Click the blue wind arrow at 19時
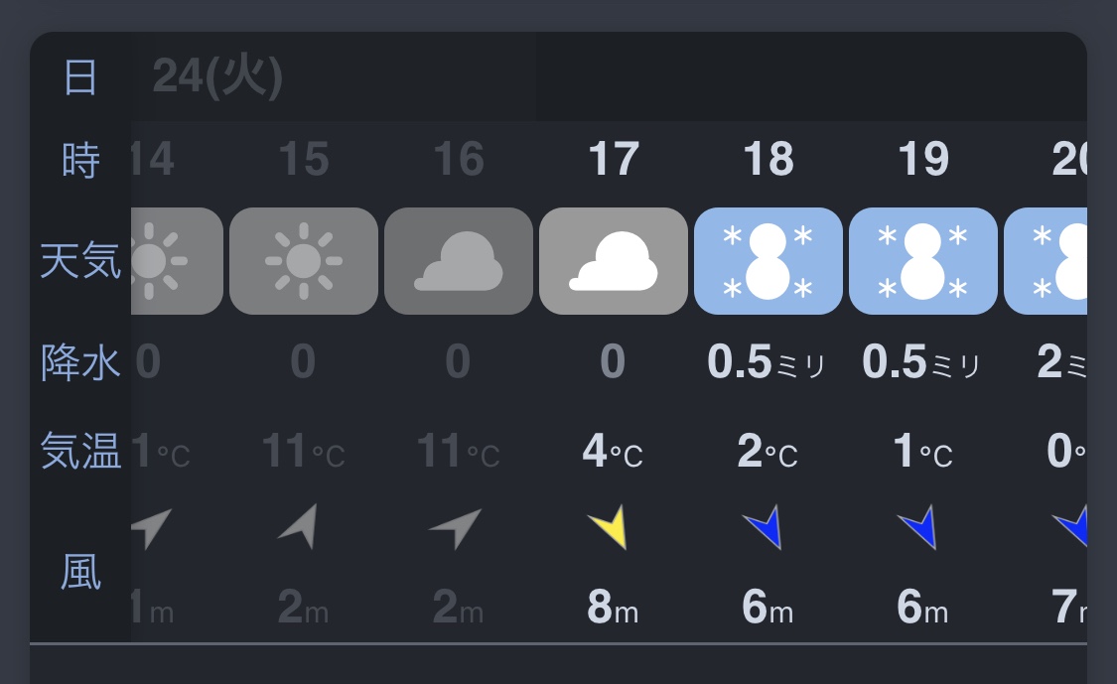Image resolution: width=1117 pixels, height=684 pixels. point(919,527)
